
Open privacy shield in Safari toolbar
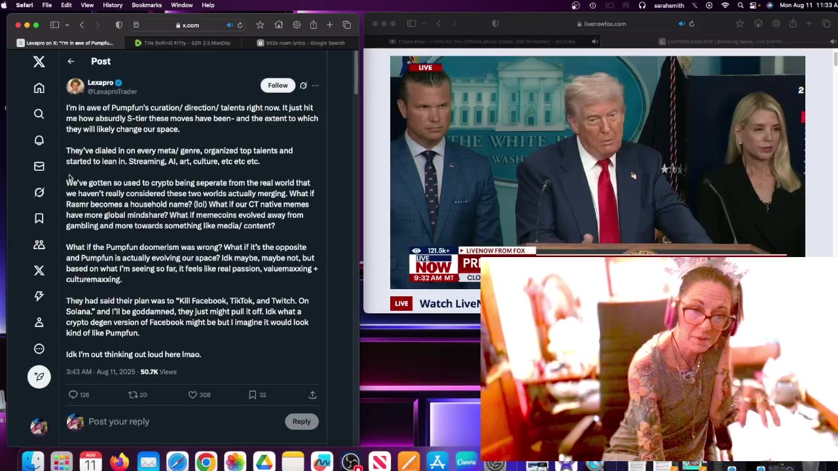pos(118,25)
